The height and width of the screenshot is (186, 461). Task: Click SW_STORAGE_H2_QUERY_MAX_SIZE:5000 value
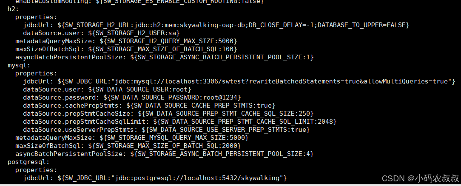click(x=168, y=41)
